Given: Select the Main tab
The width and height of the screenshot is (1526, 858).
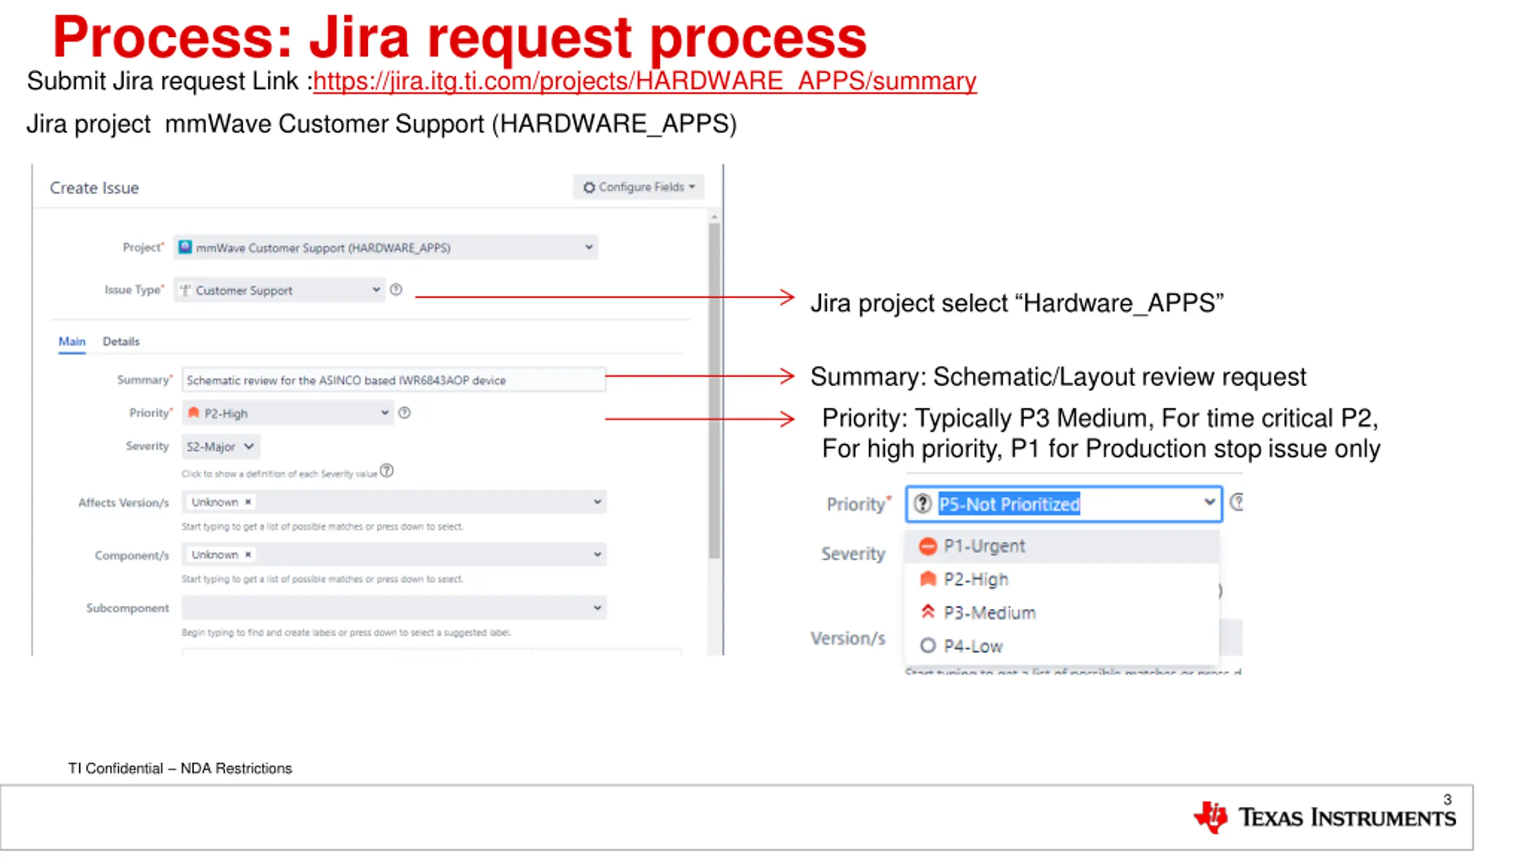Looking at the screenshot, I should click(x=72, y=341).
